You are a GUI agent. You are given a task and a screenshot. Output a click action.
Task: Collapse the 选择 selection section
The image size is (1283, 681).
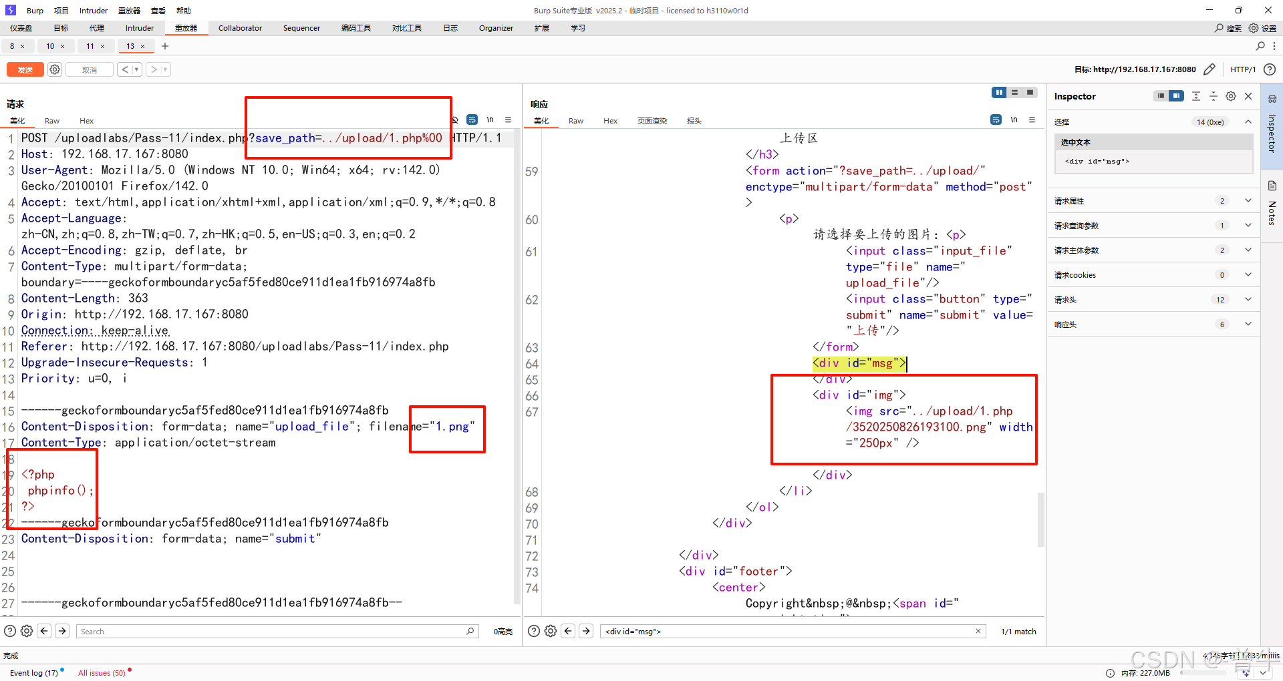point(1248,122)
